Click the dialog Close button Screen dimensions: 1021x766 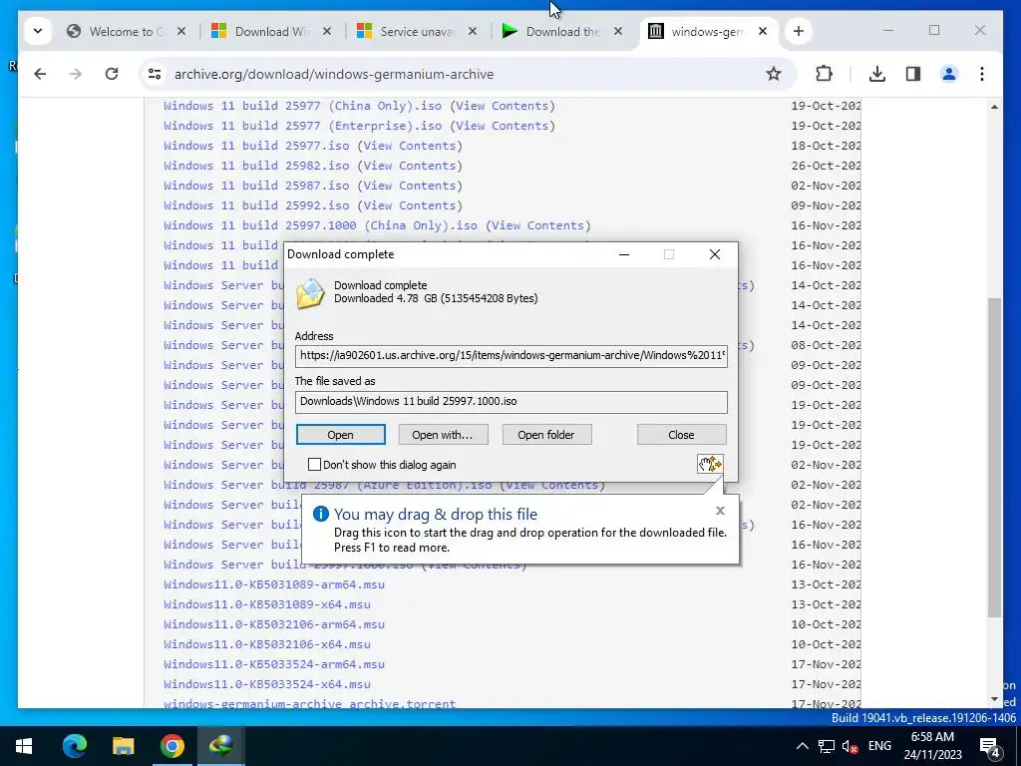681,435
